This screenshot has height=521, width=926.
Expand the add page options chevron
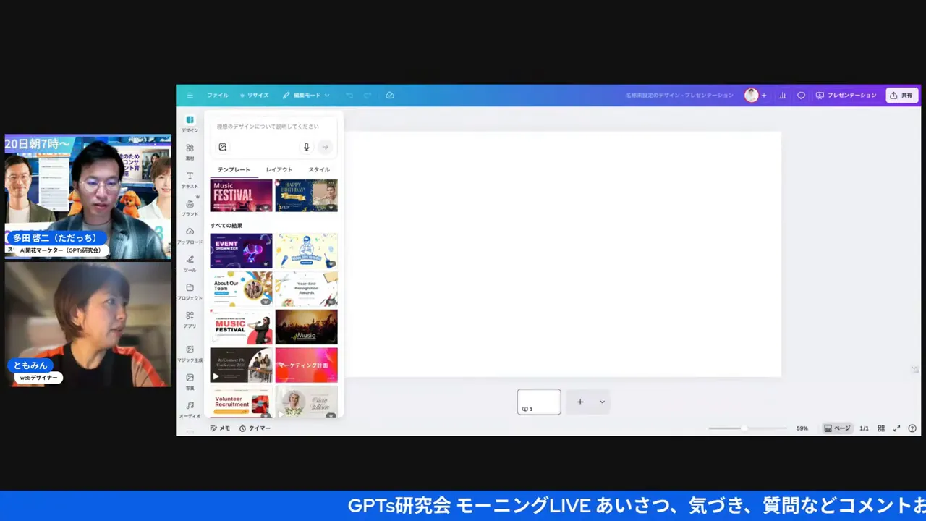point(602,402)
